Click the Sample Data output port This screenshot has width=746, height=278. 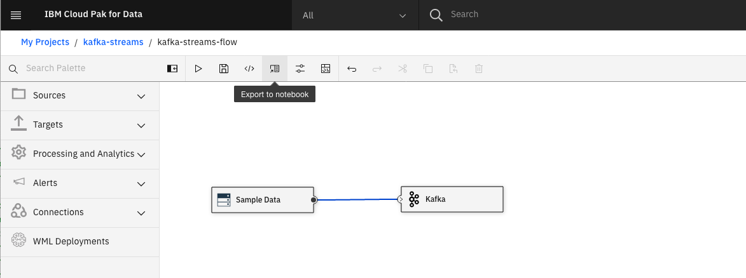314,200
